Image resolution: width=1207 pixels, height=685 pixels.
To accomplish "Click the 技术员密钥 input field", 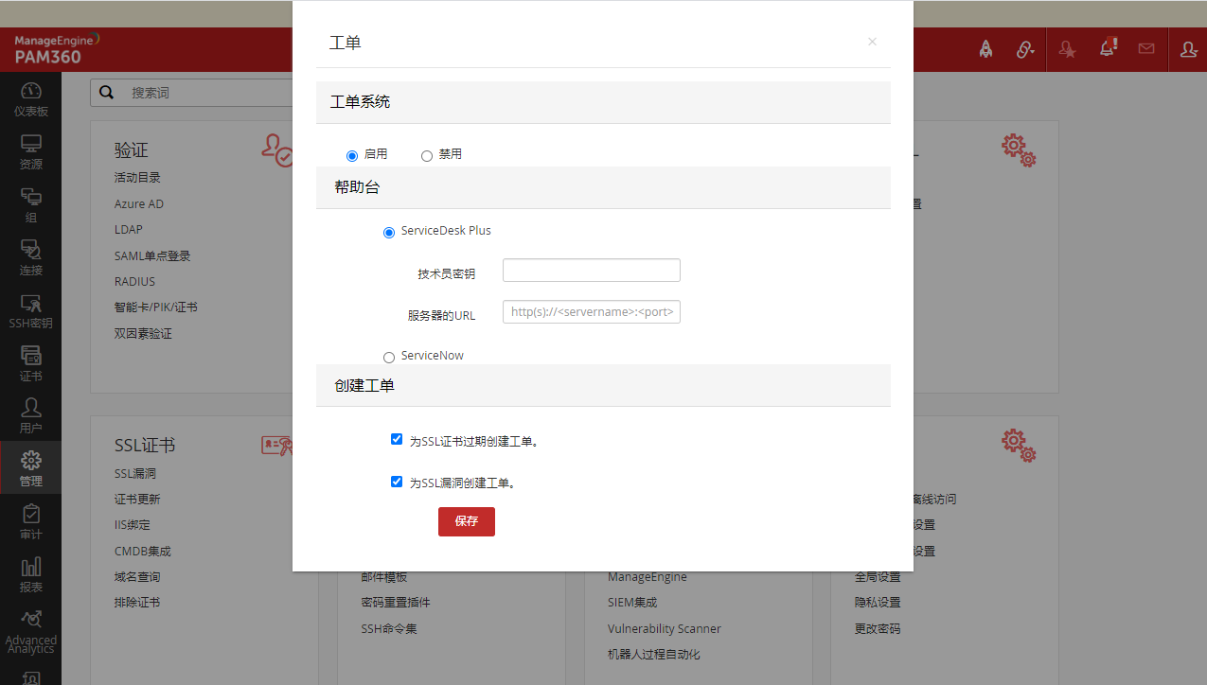I will click(x=592, y=271).
